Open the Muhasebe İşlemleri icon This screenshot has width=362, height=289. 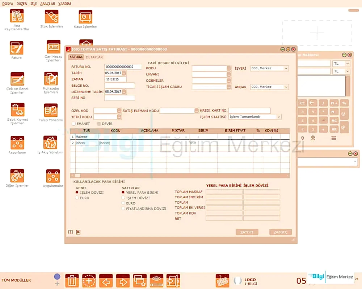(x=51, y=79)
